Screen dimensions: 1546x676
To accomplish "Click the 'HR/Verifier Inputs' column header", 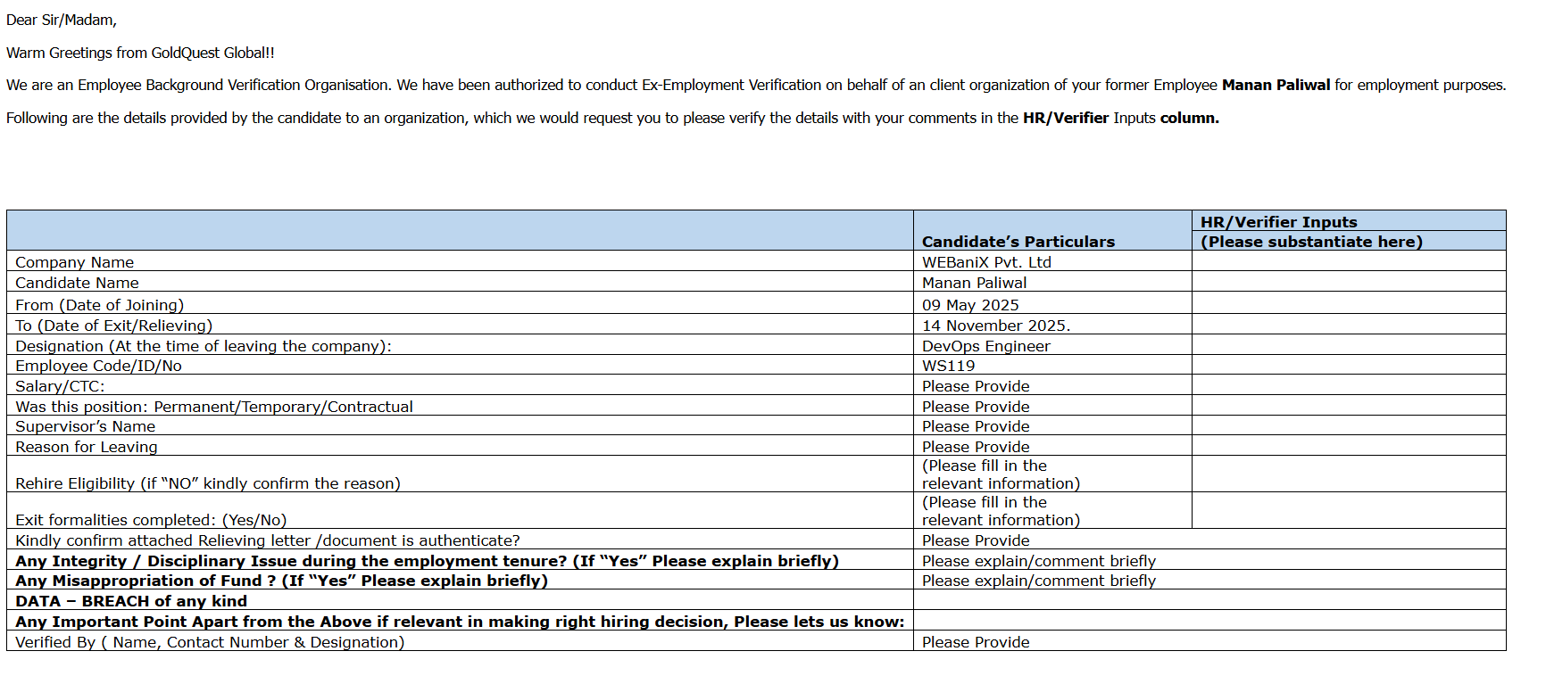I will click(1278, 222).
